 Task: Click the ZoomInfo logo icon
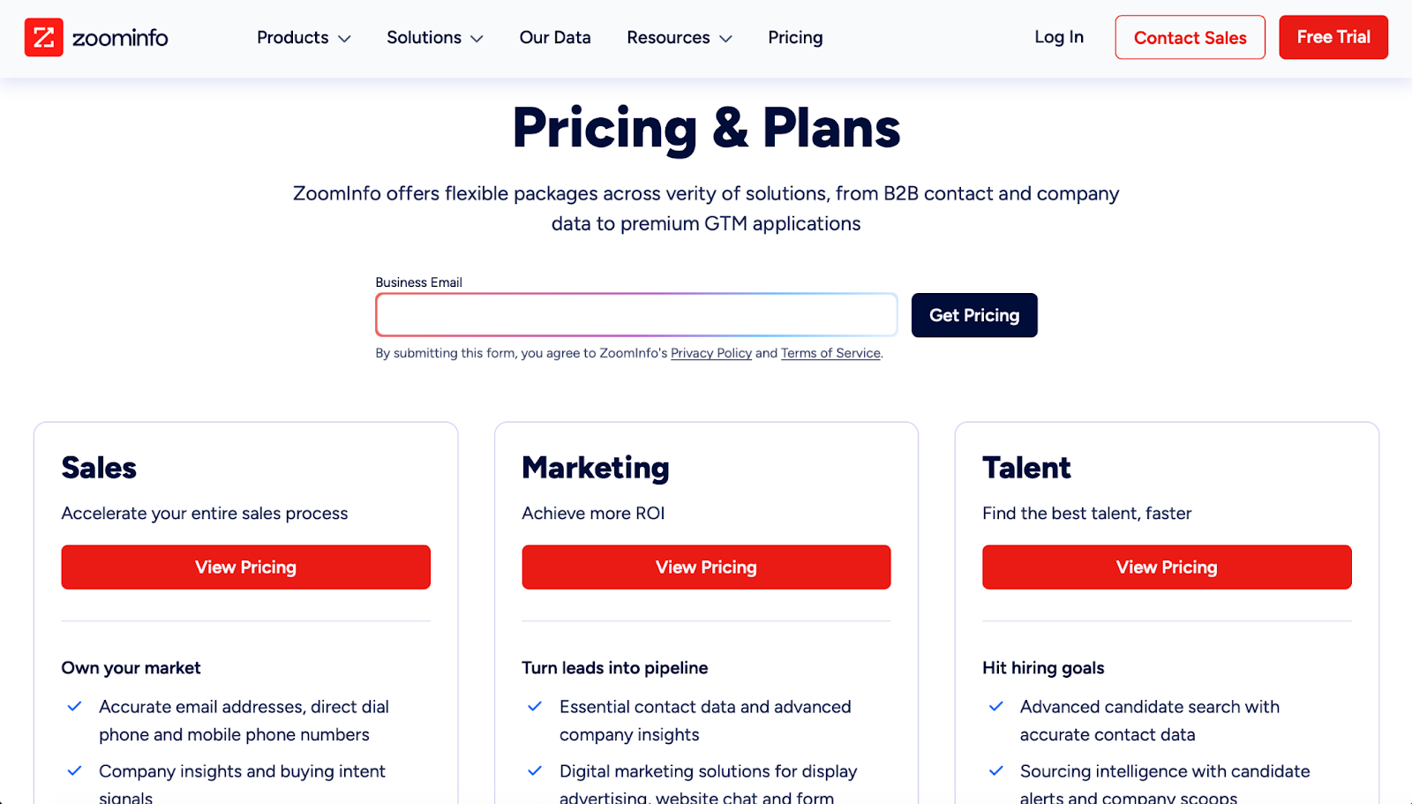point(44,37)
